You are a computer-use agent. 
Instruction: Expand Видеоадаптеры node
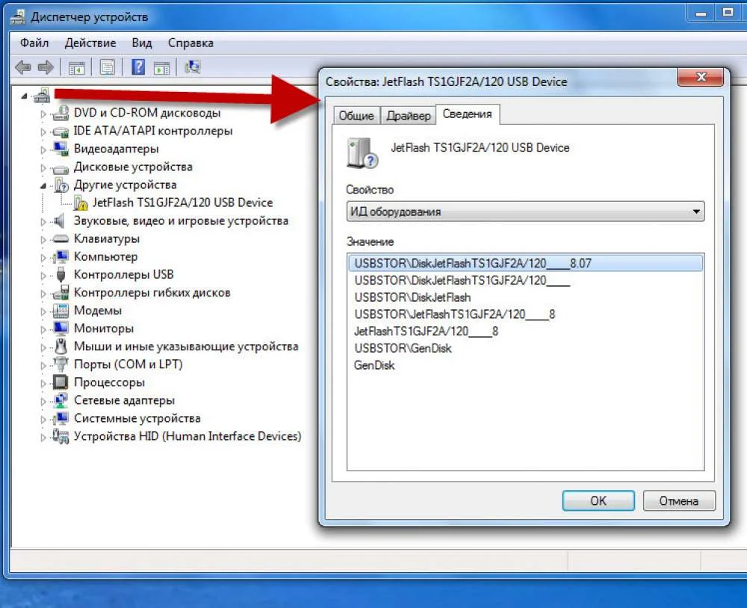click(43, 149)
